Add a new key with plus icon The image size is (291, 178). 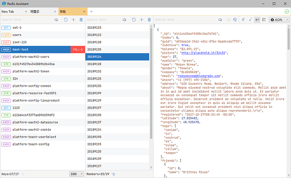(x=73, y=20)
